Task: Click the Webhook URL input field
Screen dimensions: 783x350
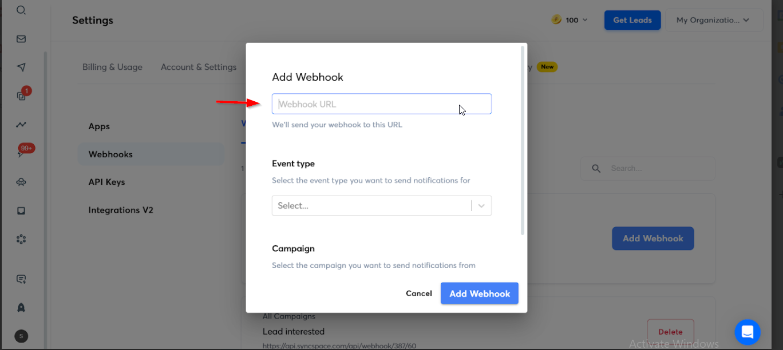Action: point(381,104)
